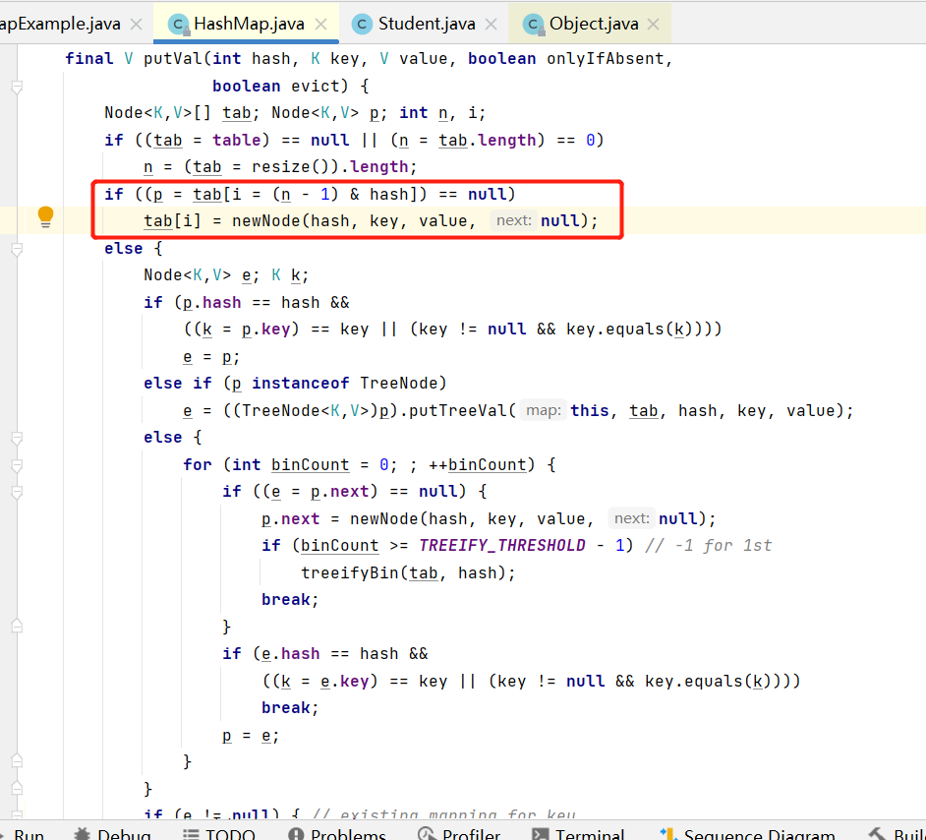Viewport: 926px width, 840px height.
Task: Open the Run tool window
Action: click(24, 834)
